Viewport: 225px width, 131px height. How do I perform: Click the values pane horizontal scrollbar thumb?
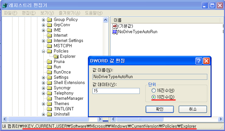click(x=140, y=119)
